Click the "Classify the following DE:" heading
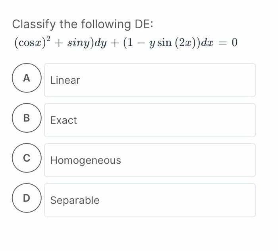Screen dimensions: 278x251 [82, 25]
